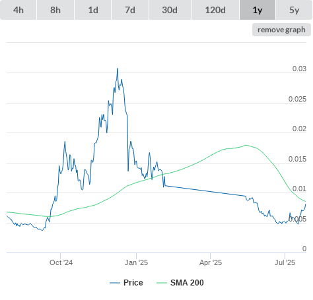313x300 pixels.
Task: Click the remove graph button
Action: pyautogui.click(x=281, y=30)
